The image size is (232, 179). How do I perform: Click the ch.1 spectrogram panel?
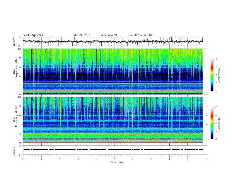click(x=113, y=71)
